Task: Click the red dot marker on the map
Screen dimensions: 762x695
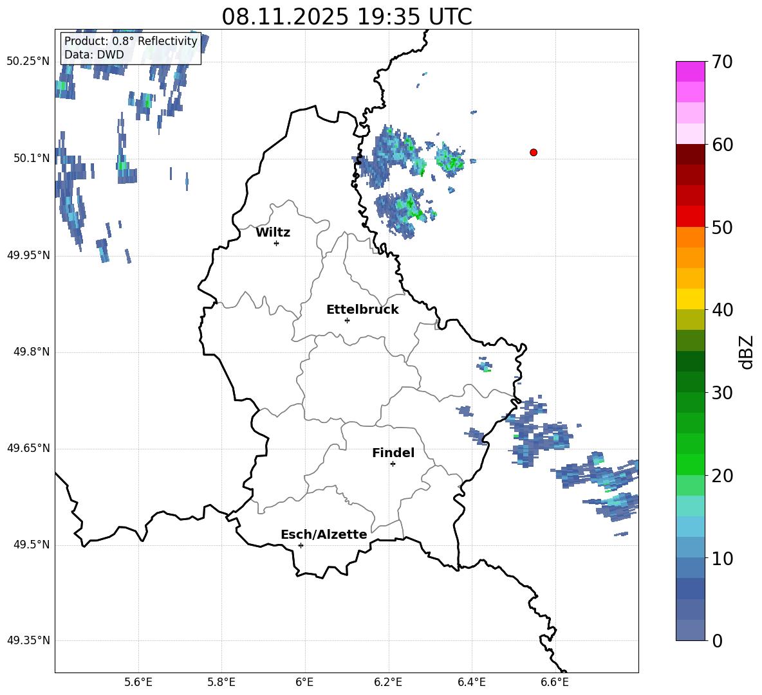Action: pos(533,152)
